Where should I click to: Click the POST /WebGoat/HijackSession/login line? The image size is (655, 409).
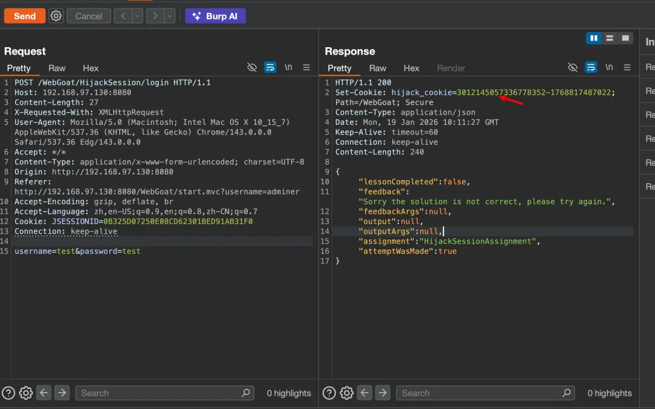112,82
